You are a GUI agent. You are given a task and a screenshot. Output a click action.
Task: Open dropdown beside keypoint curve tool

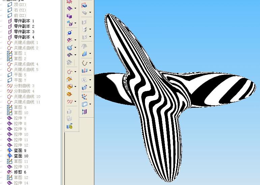pyautogui.click(x=75, y=72)
